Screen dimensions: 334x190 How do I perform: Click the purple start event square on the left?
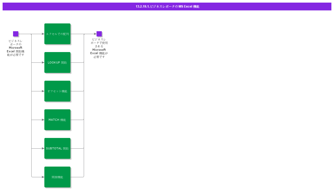16,34
